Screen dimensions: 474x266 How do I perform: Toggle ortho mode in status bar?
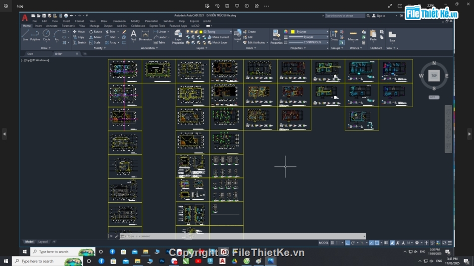[348, 243]
